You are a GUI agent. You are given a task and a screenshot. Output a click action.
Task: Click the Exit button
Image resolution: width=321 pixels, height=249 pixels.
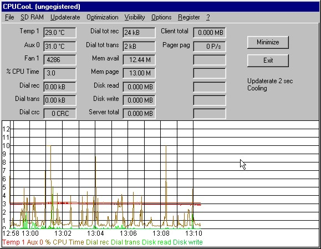coord(268,60)
